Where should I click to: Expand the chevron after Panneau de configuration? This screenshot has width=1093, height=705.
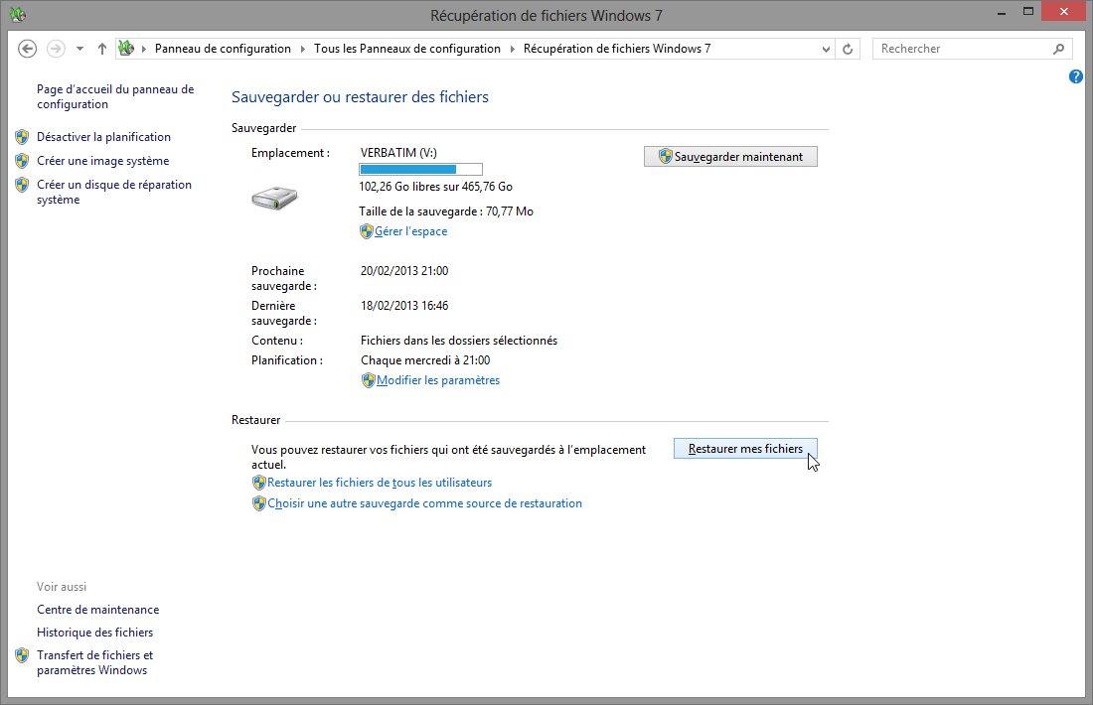tap(302, 49)
